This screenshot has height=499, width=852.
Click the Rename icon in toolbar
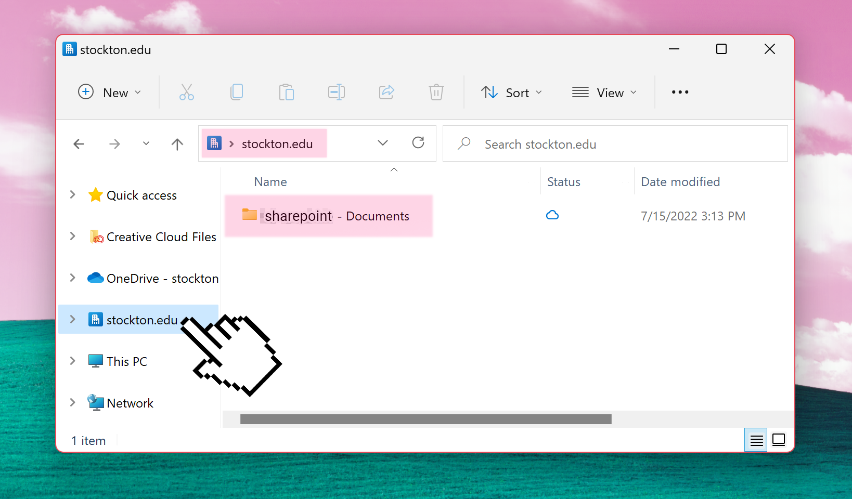pos(337,92)
